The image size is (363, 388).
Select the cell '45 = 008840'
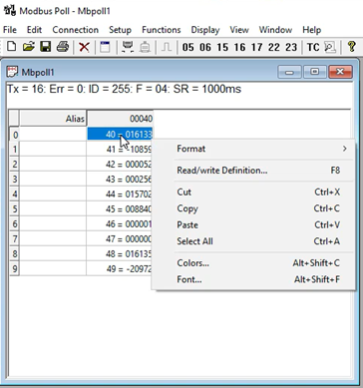tap(120, 208)
